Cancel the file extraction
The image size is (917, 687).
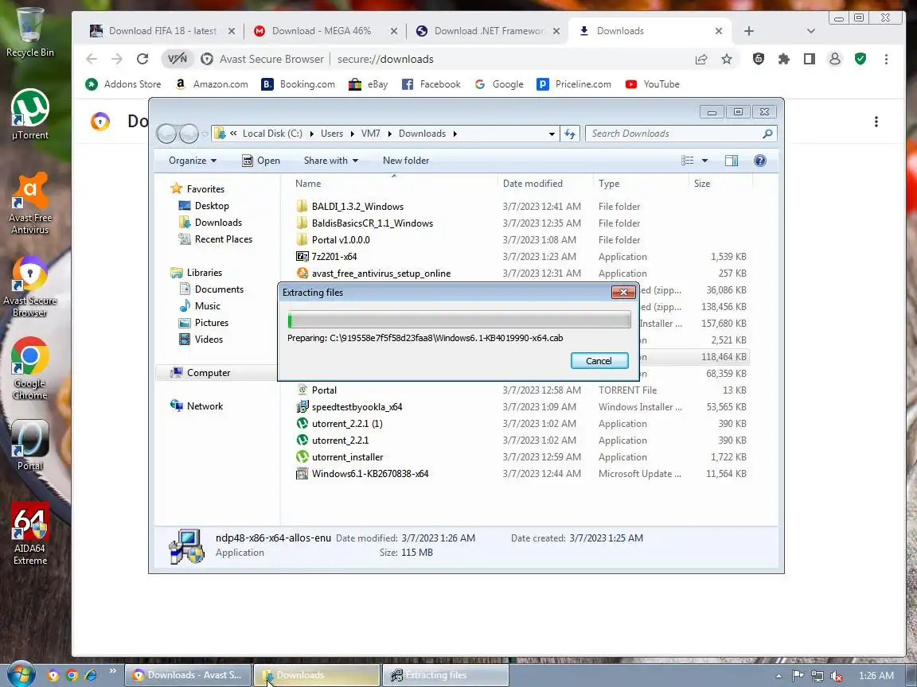coord(599,361)
